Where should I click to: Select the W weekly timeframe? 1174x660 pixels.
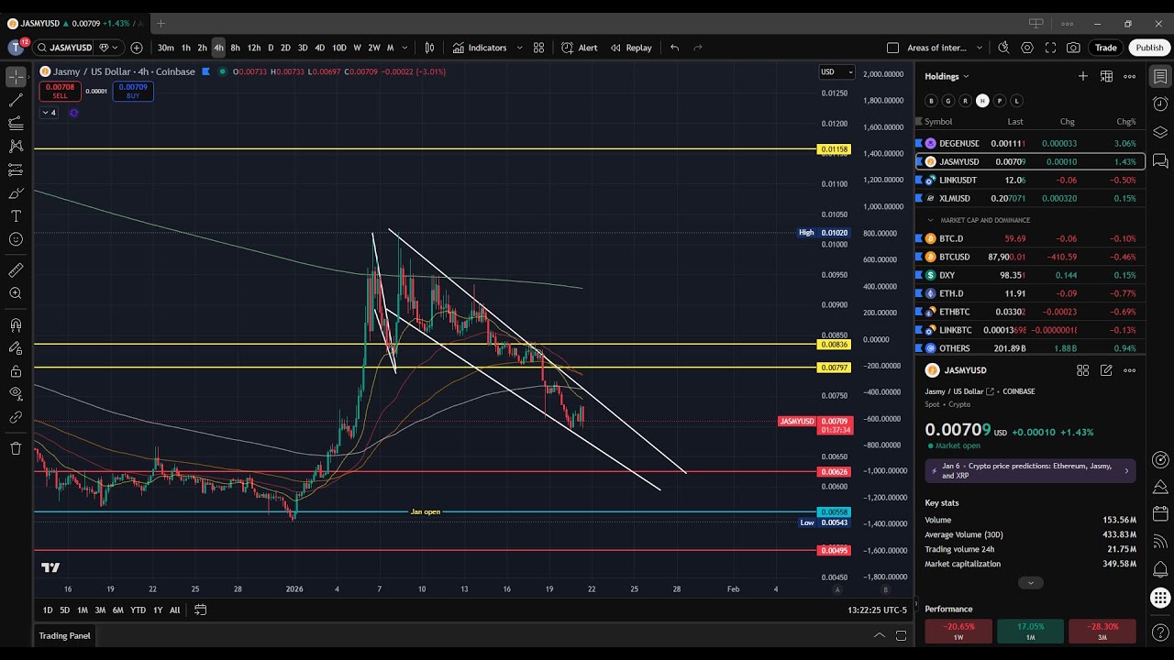pos(357,48)
